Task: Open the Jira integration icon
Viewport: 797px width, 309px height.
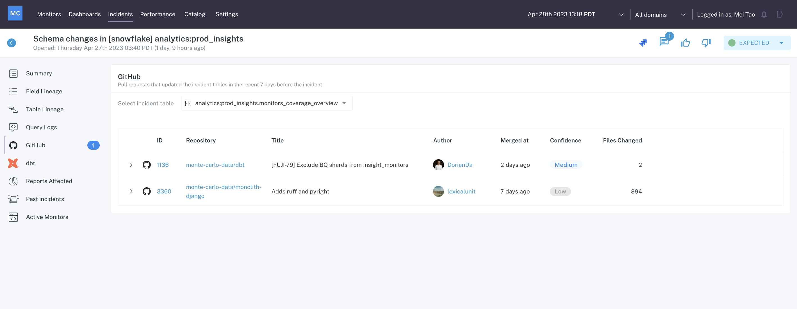Action: point(643,43)
